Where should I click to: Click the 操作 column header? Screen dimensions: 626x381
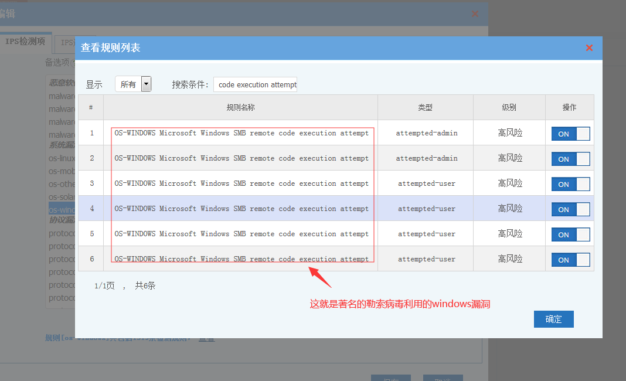click(x=569, y=107)
